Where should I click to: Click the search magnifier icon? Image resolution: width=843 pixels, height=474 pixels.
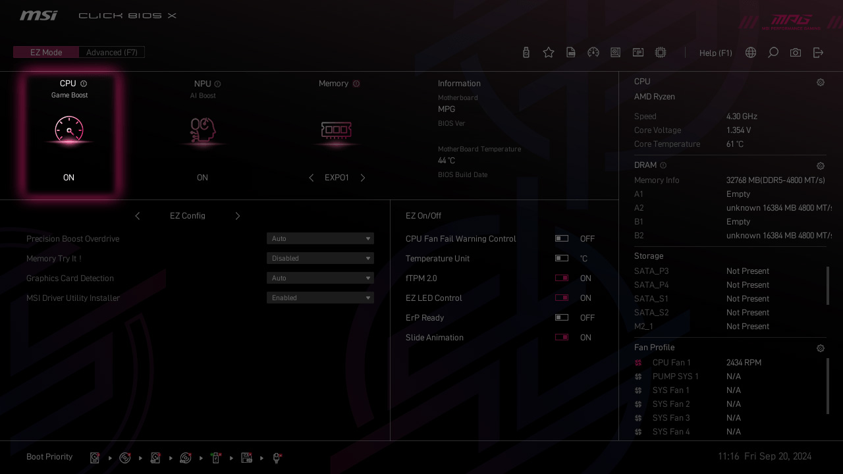pyautogui.click(x=773, y=53)
